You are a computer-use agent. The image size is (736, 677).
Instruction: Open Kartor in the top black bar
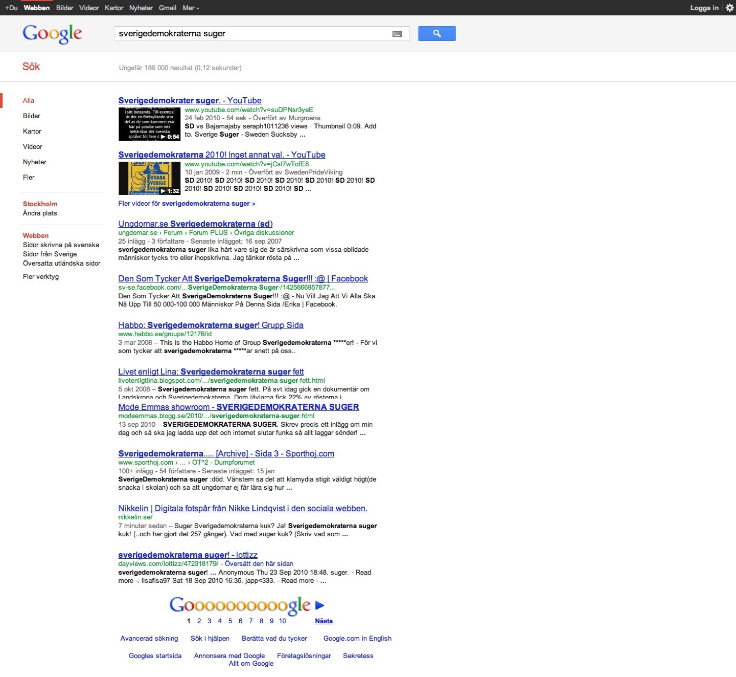click(114, 8)
